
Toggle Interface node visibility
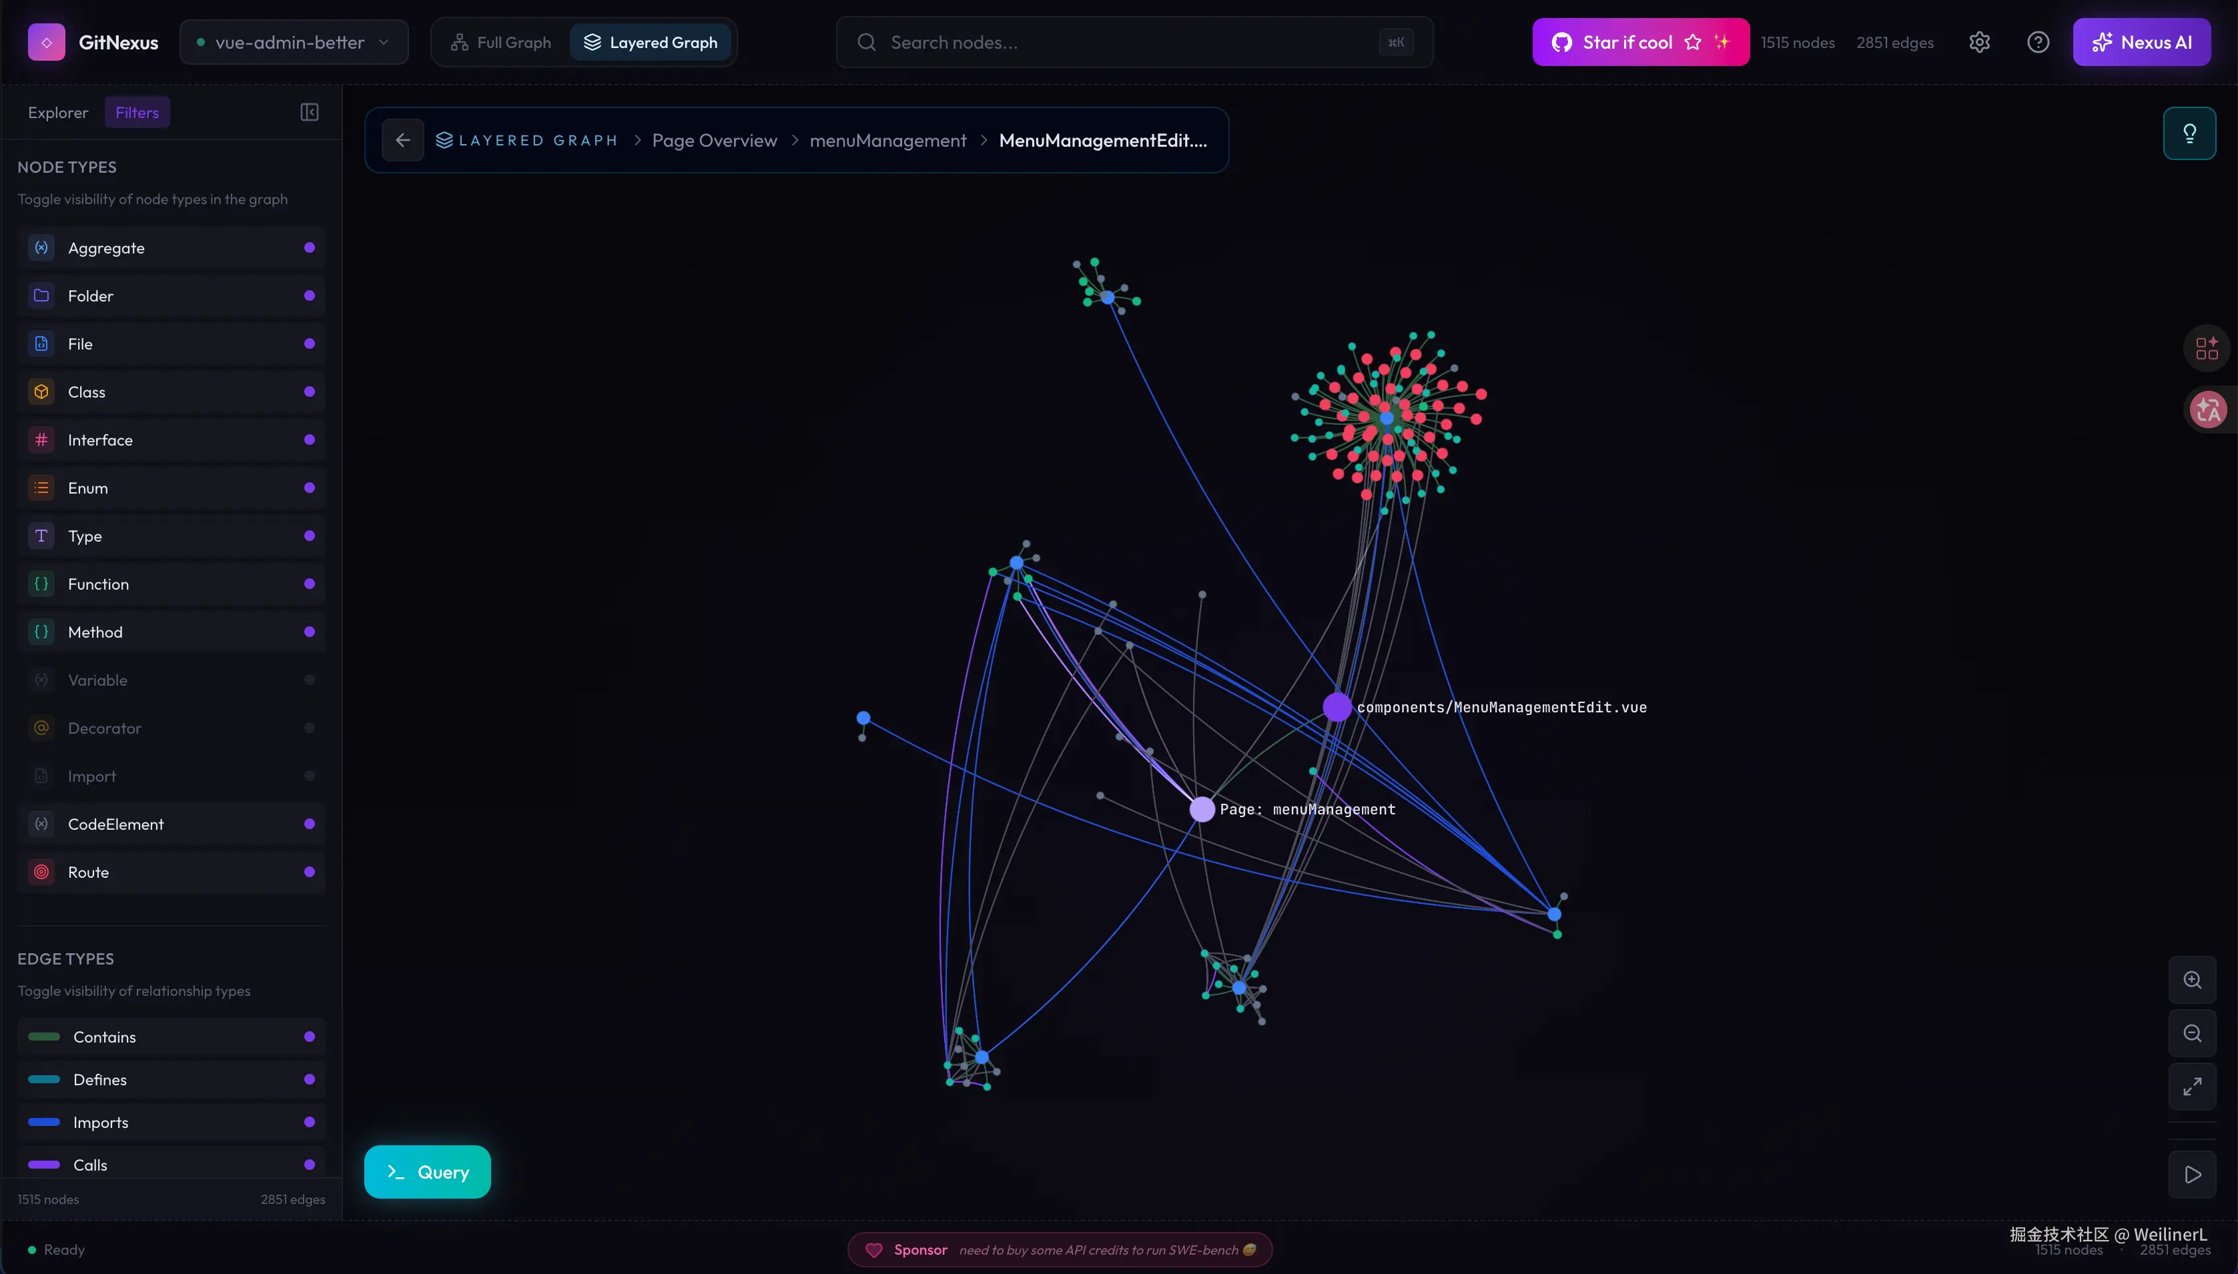coord(309,440)
